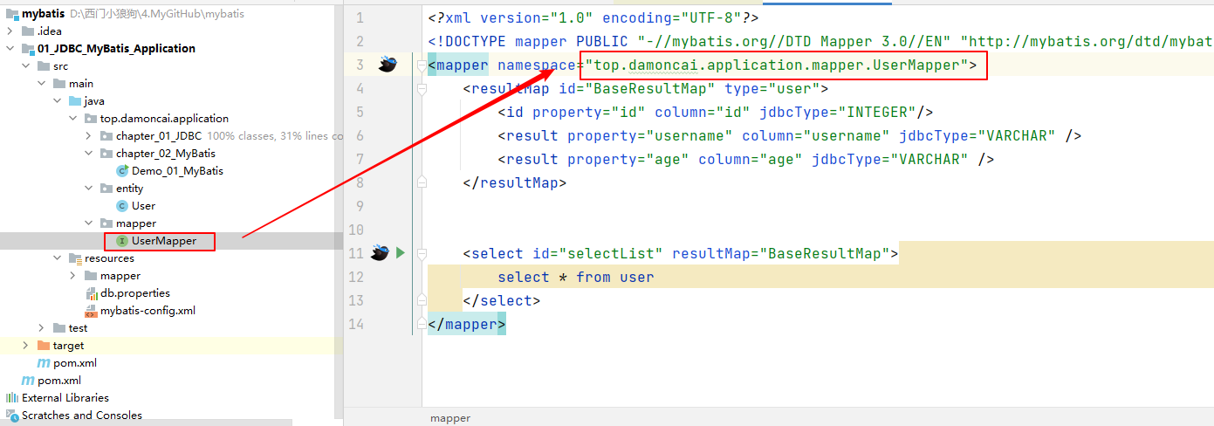Click the chapter_01_JDBC package icon

tap(106, 136)
